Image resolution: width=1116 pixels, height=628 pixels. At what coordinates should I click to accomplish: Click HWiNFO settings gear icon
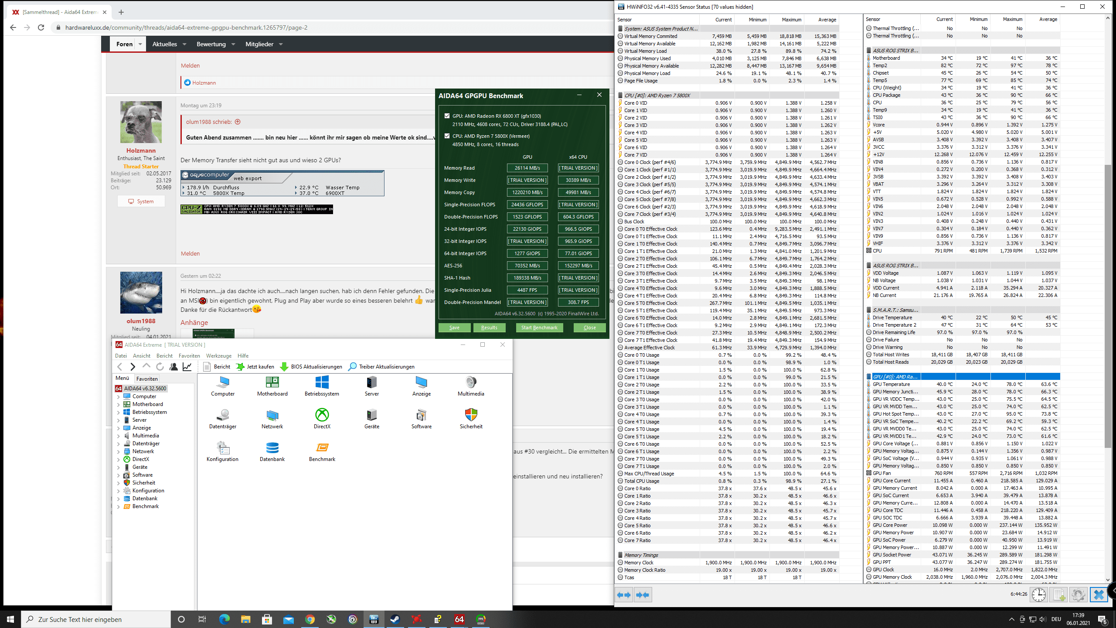[1078, 594]
